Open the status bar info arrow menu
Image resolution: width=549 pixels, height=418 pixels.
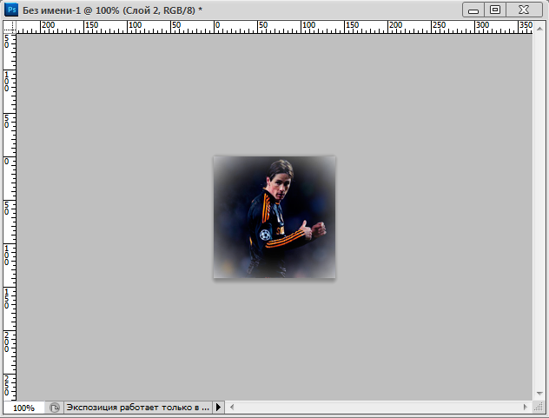(218, 408)
